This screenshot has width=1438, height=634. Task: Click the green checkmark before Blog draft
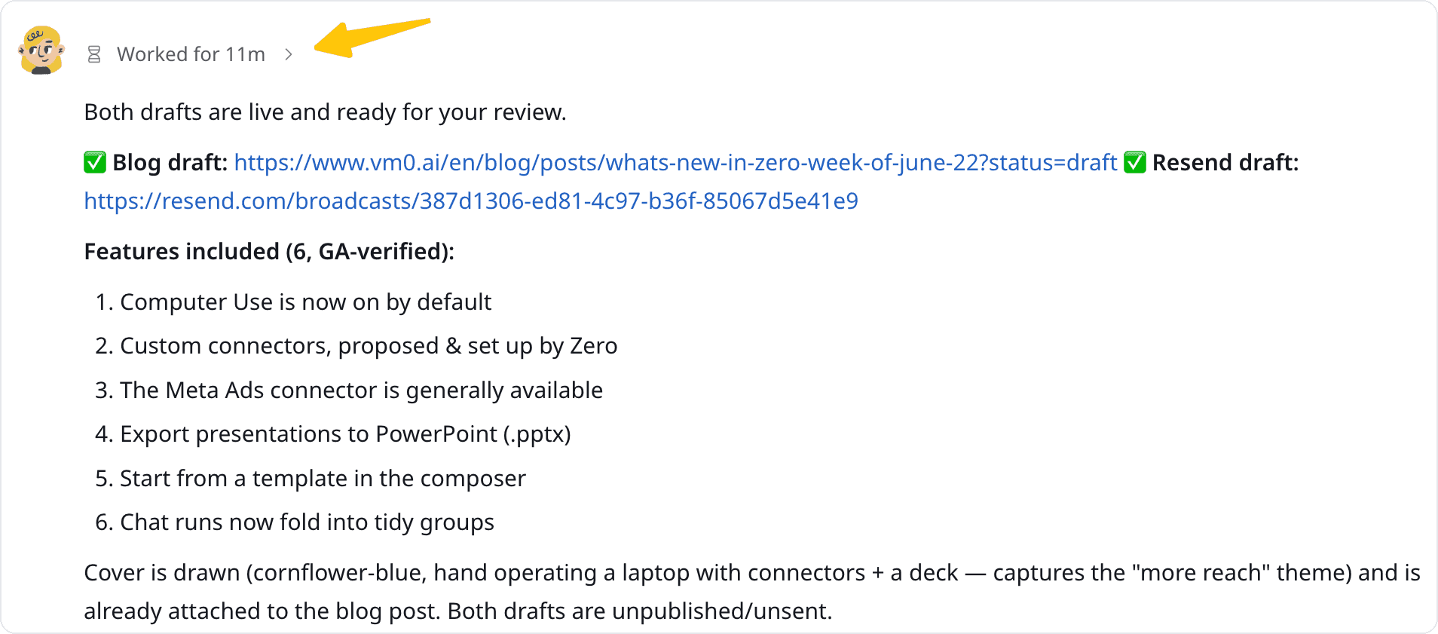point(95,162)
